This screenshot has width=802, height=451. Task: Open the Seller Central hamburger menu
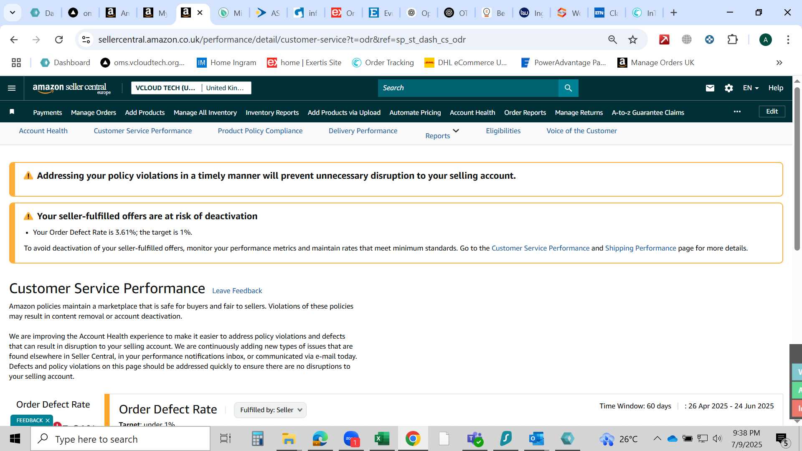click(12, 88)
